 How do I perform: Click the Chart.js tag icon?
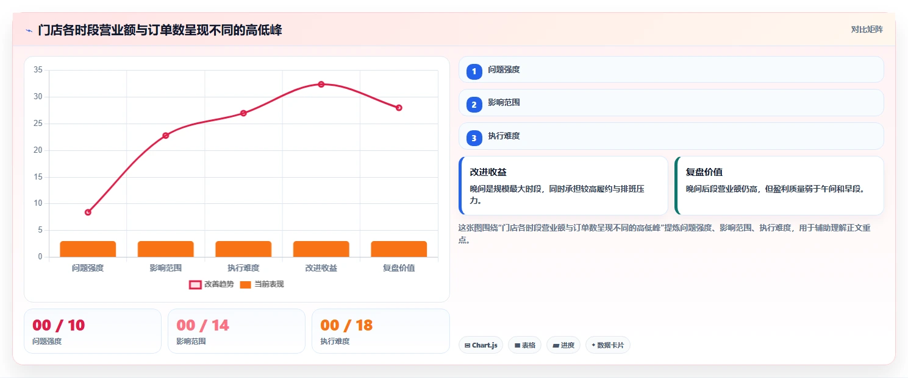[467, 345]
